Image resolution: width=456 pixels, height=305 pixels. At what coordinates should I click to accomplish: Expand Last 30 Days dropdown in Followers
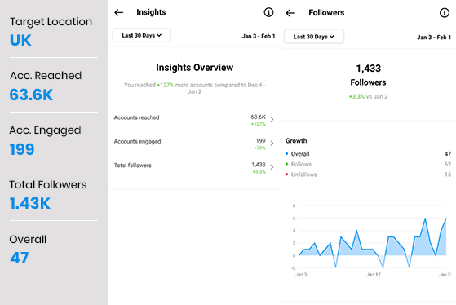tap(314, 37)
